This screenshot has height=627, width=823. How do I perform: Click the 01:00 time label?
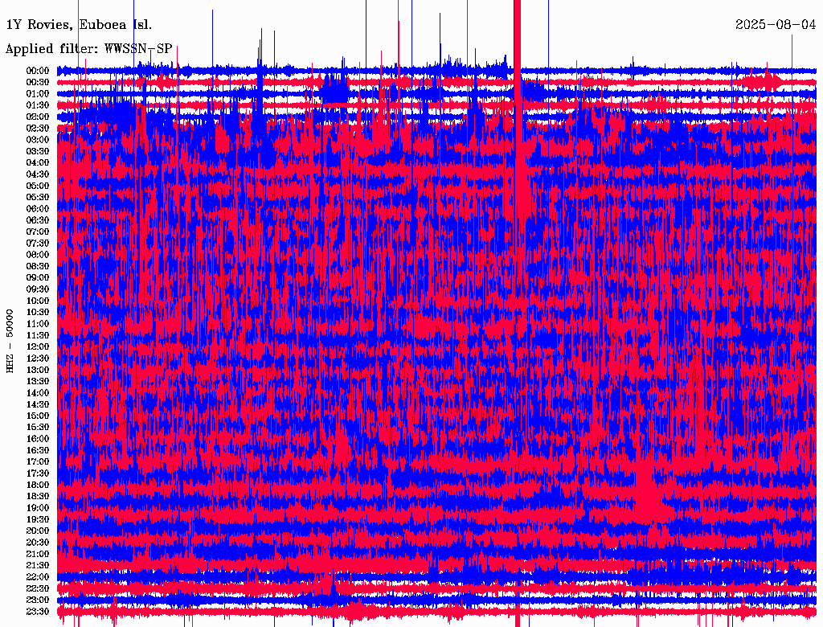(38, 93)
